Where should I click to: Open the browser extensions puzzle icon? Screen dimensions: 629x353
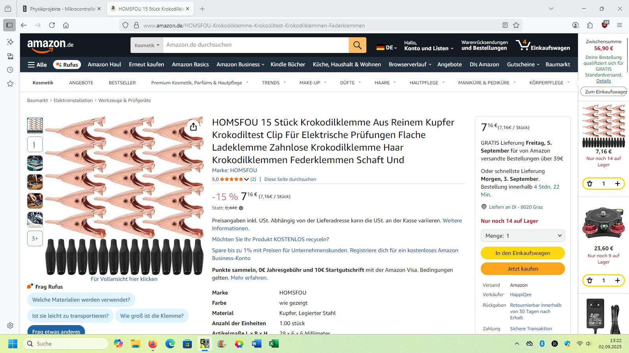(590, 25)
